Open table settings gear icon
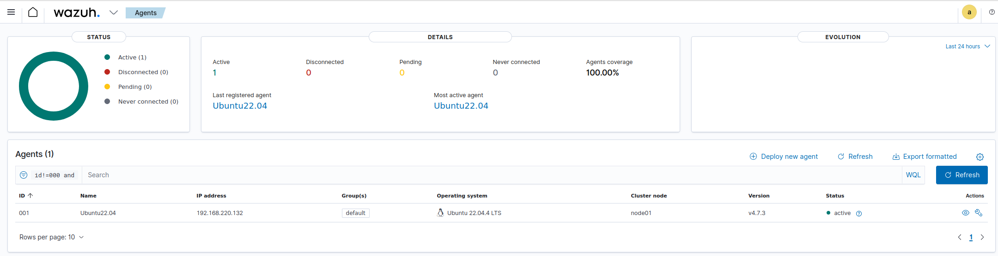This screenshot has height=256, width=998. (x=980, y=157)
